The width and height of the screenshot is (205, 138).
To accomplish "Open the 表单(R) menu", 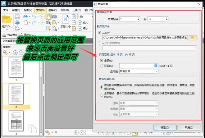I will click(x=65, y=10).
